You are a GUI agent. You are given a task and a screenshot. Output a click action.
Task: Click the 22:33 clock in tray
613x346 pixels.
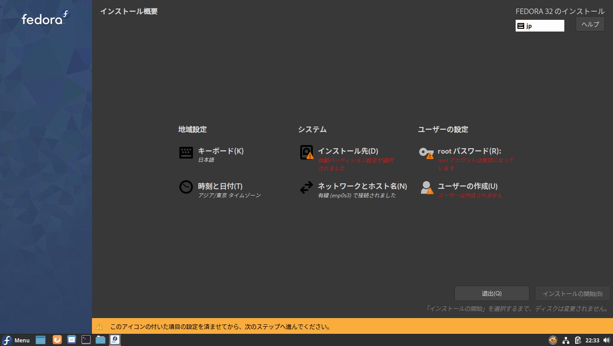pyautogui.click(x=592, y=340)
